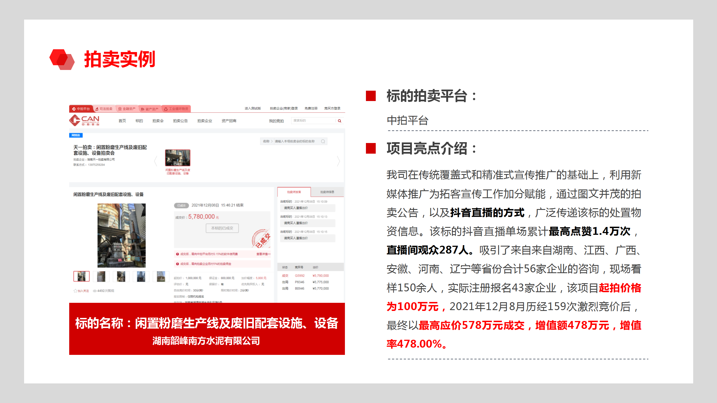Screen dimensions: 717x403
Task: Click the winning bid row G5992
Action: tap(310, 276)
